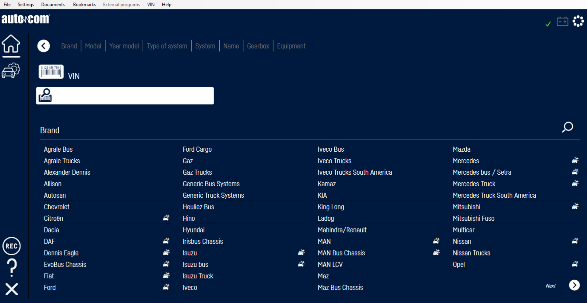This screenshot has width=587, height=303.
Task: Click the vehicle icon beside Fiat
Action: tap(166, 275)
